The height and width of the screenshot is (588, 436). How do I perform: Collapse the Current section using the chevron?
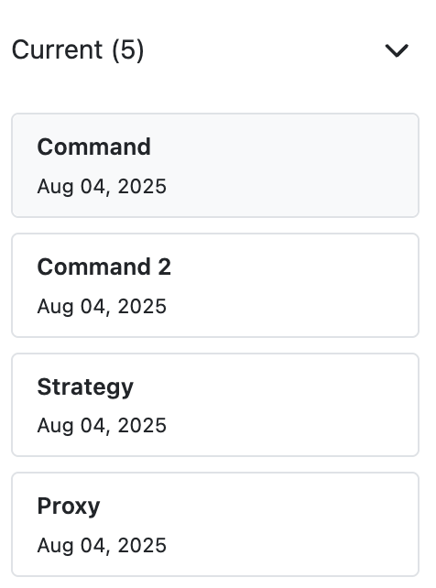click(x=397, y=50)
